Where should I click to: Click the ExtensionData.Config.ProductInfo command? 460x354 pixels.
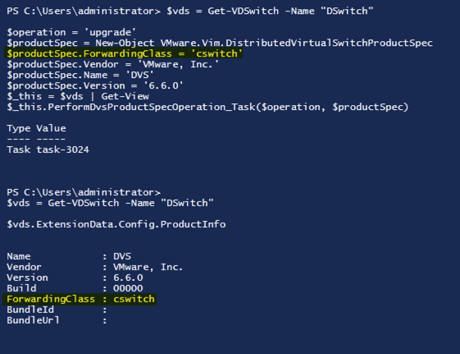pos(116,224)
